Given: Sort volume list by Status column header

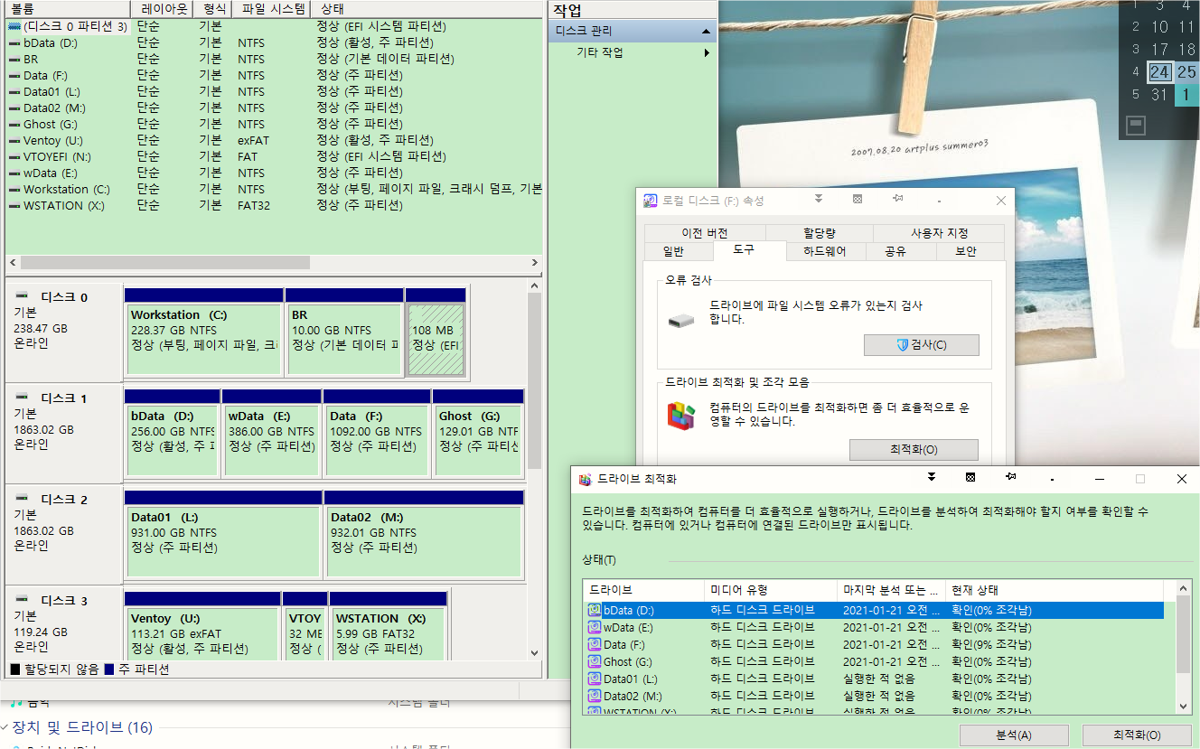Looking at the screenshot, I should pos(427,10).
